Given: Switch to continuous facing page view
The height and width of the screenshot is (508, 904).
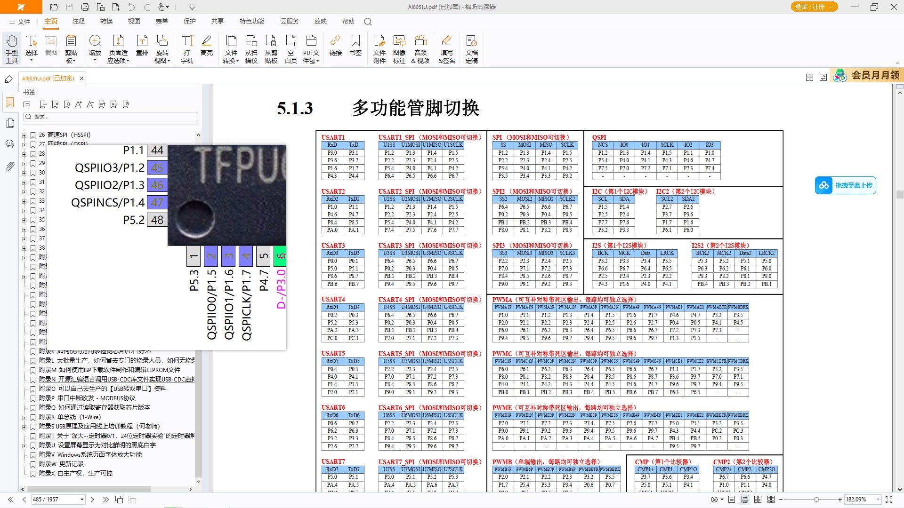Looking at the screenshot, I should click(x=771, y=500).
